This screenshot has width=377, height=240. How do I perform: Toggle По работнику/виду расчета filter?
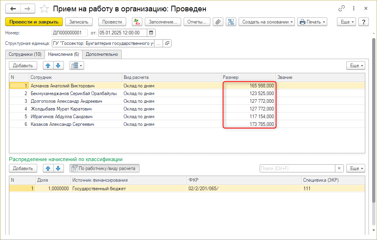tap(105, 168)
